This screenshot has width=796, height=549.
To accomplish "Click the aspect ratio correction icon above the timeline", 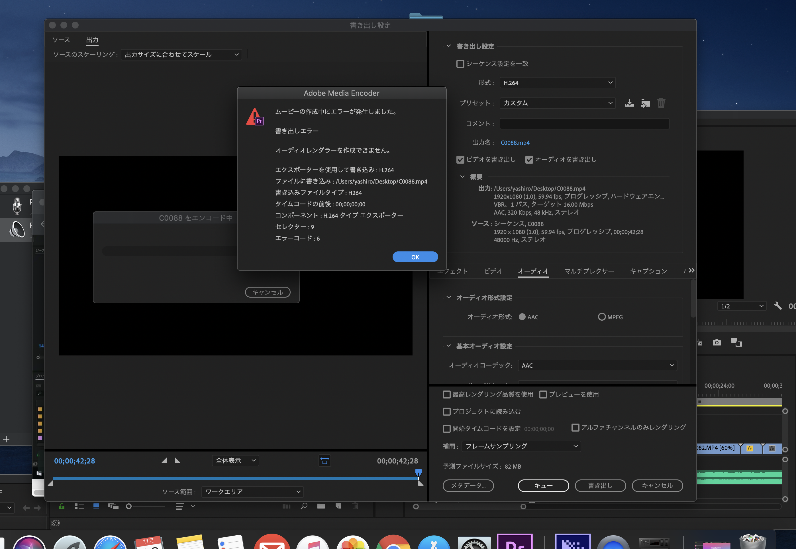I will 324,461.
